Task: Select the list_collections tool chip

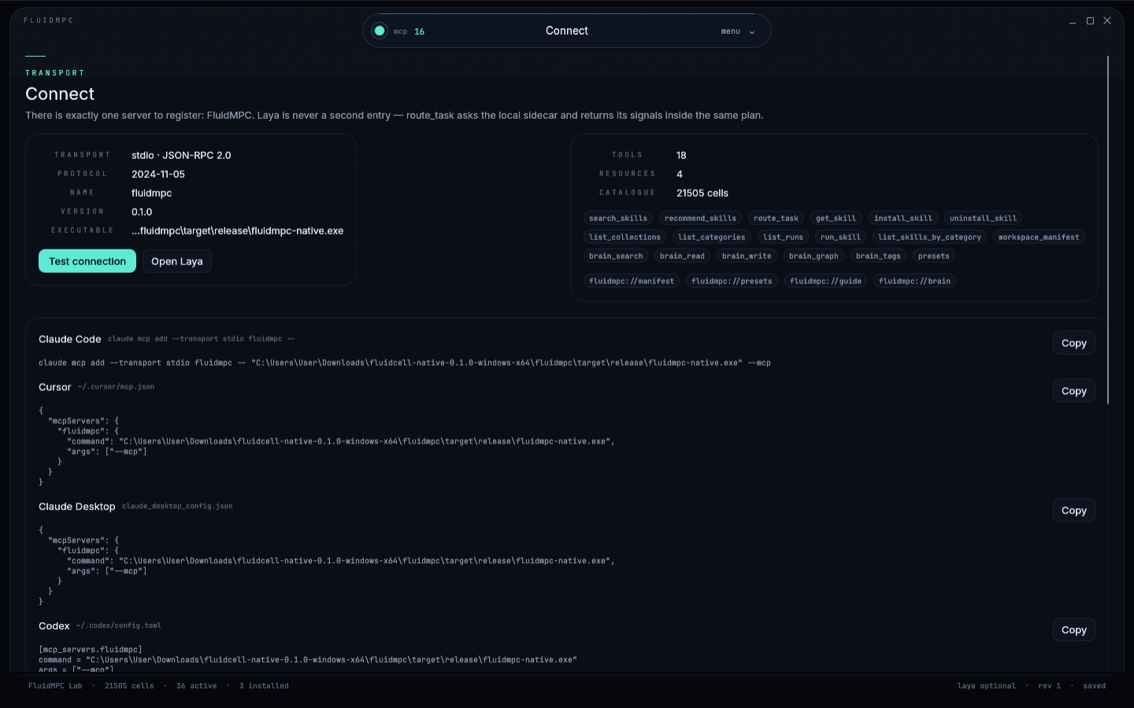Action: (625, 238)
